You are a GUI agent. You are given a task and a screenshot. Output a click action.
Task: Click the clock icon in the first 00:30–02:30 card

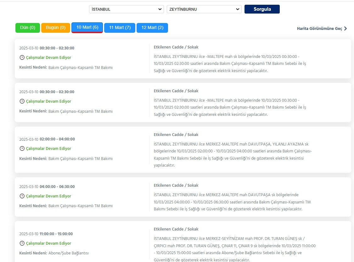[x=22, y=58]
